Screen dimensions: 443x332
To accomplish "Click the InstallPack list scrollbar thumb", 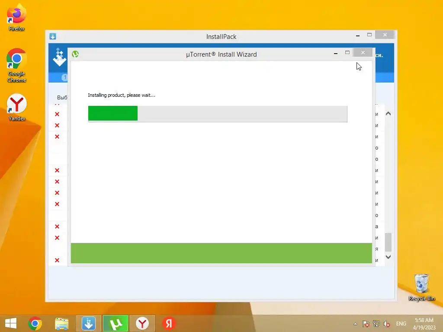I will point(388,242).
